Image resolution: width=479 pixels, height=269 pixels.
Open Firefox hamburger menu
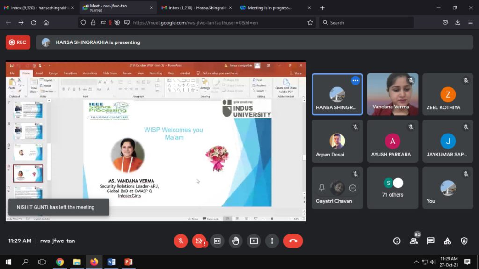point(471,22)
